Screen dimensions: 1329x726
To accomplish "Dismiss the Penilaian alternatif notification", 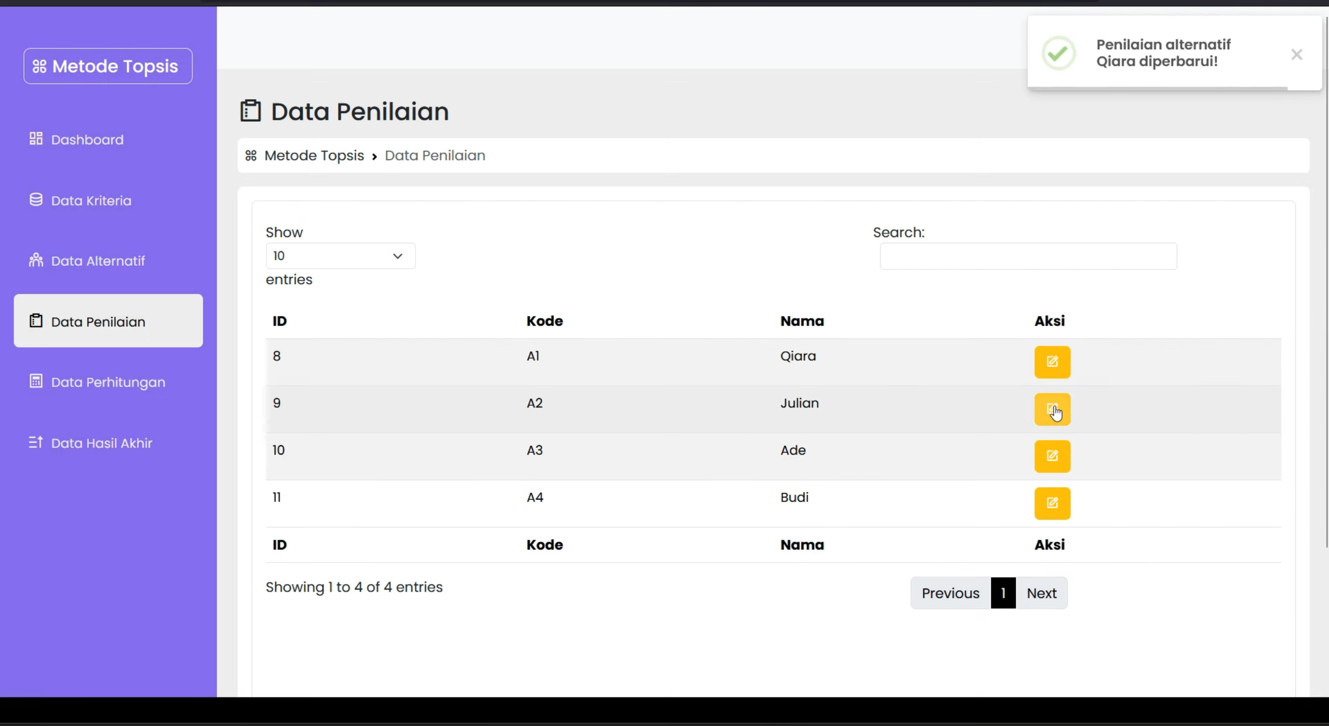I will click(x=1296, y=54).
